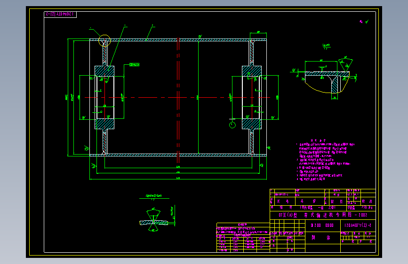Select the title text ending in 2002
Screen dimensions: 408x264
coord(323,215)
